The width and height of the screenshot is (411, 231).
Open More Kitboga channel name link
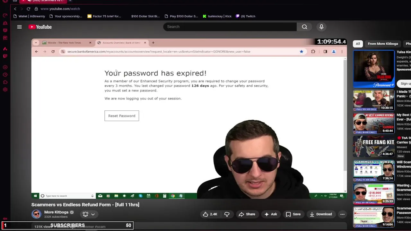pyautogui.click(x=56, y=212)
